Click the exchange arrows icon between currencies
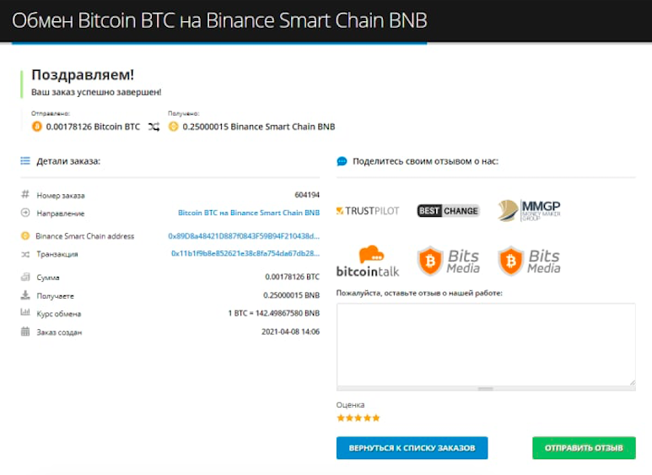This screenshot has width=652, height=475. pos(154,127)
